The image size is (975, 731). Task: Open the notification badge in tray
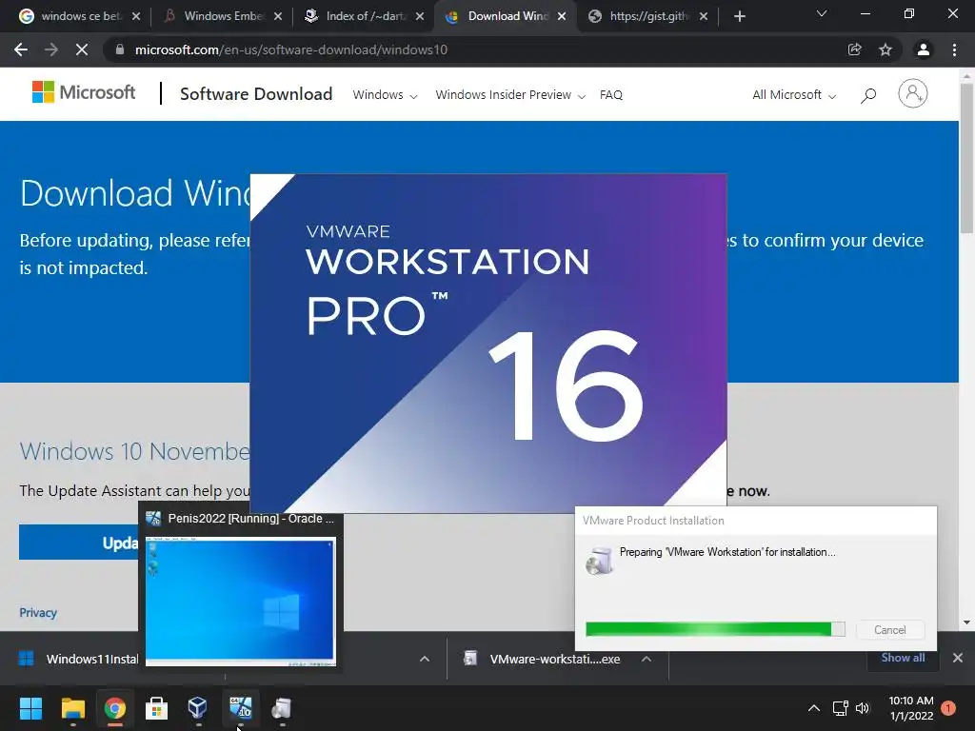click(x=948, y=708)
